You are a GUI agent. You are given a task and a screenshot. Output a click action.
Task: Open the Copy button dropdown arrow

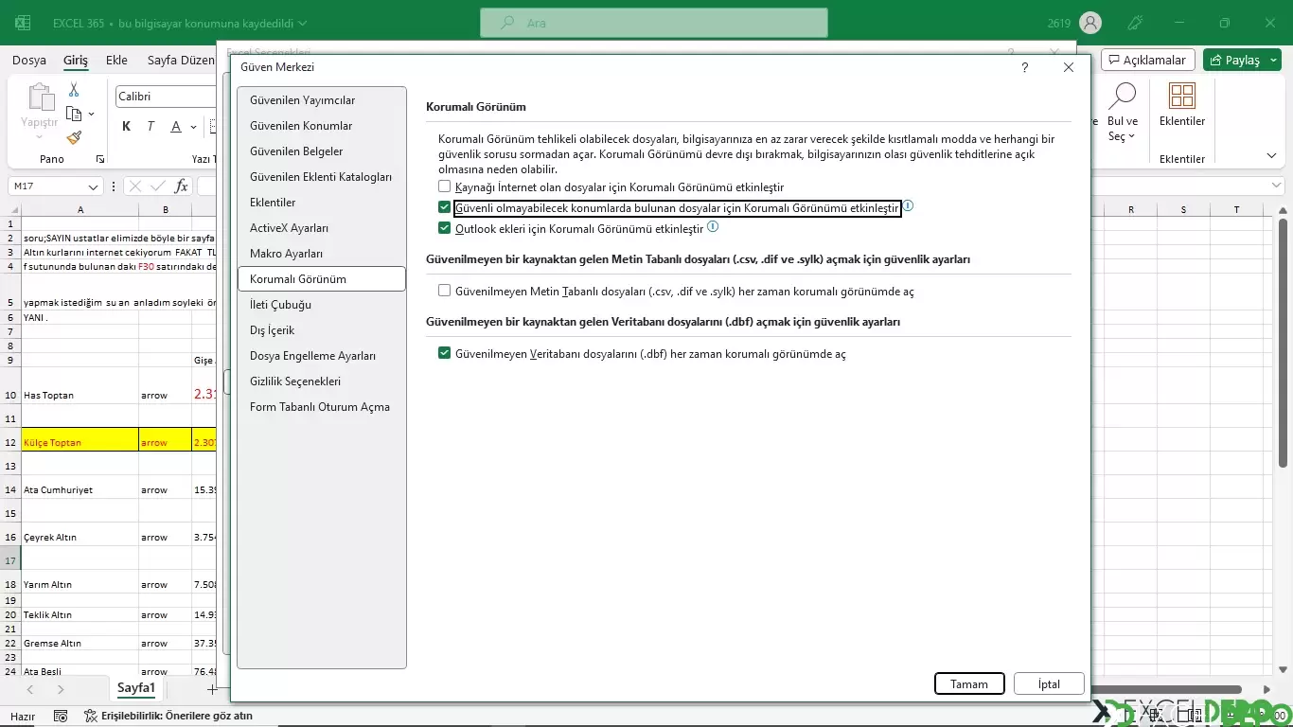point(91,114)
